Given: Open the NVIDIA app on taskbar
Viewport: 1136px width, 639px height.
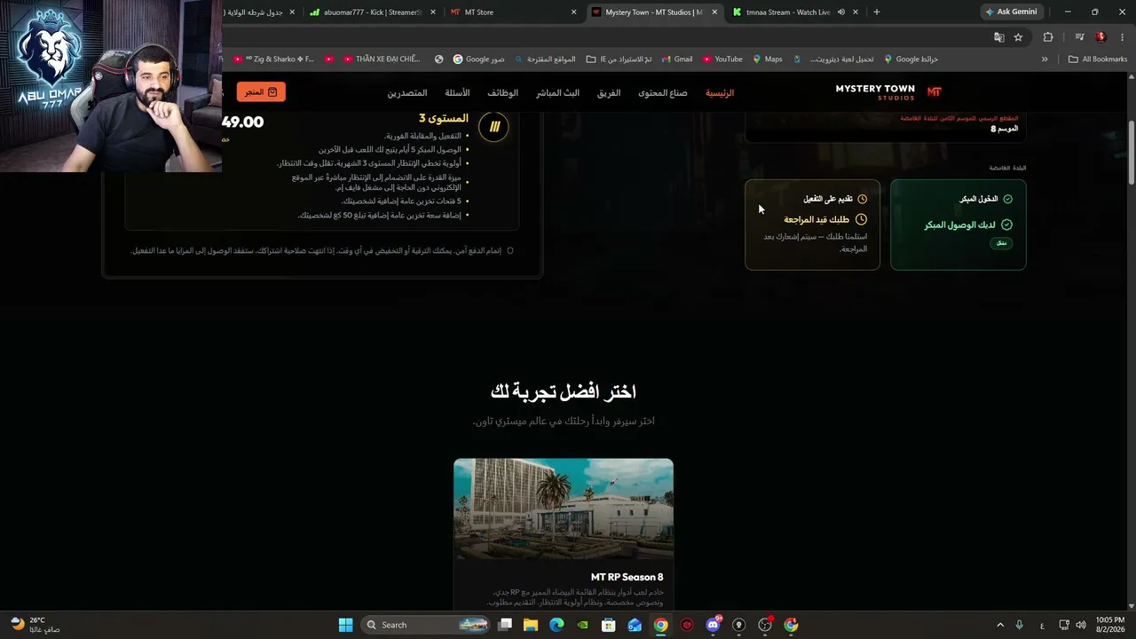Looking at the screenshot, I should pos(582,625).
